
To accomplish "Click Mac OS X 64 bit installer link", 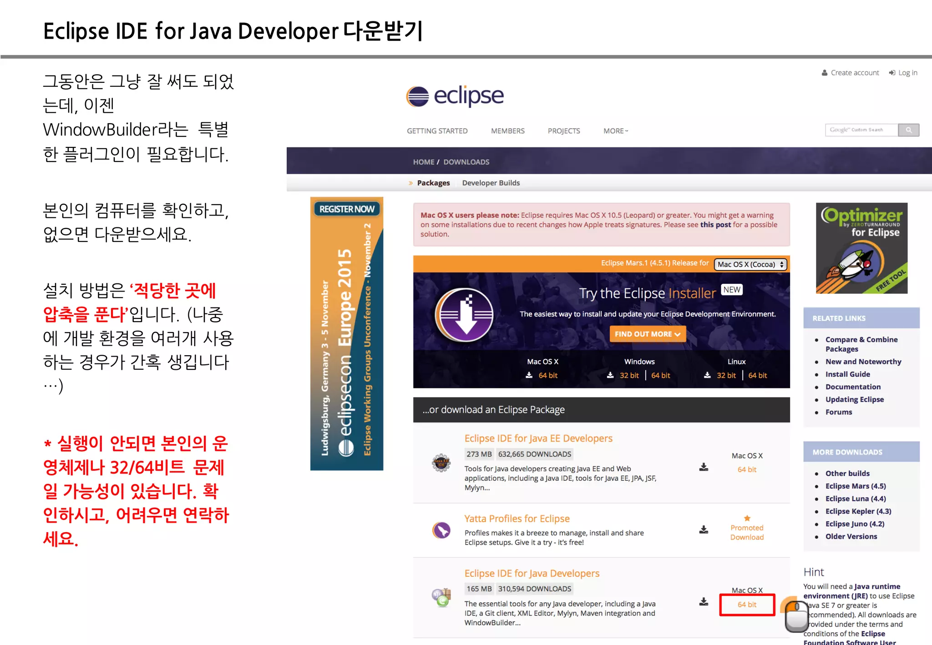I will click(x=548, y=375).
